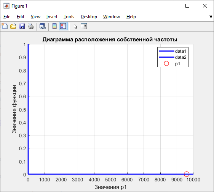Maximize the Figure 1 window
The height and width of the screenshot is (192, 214).
pos(187,6)
